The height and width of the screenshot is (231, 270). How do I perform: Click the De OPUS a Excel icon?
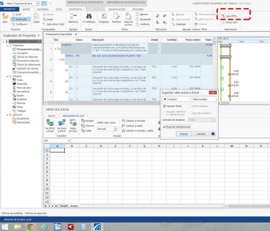pos(50,123)
